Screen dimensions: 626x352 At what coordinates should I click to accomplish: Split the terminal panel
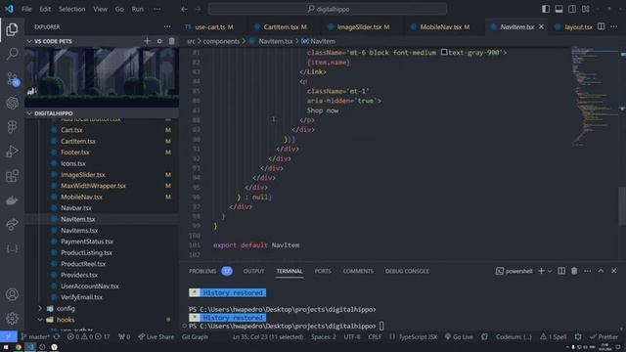coord(561,271)
